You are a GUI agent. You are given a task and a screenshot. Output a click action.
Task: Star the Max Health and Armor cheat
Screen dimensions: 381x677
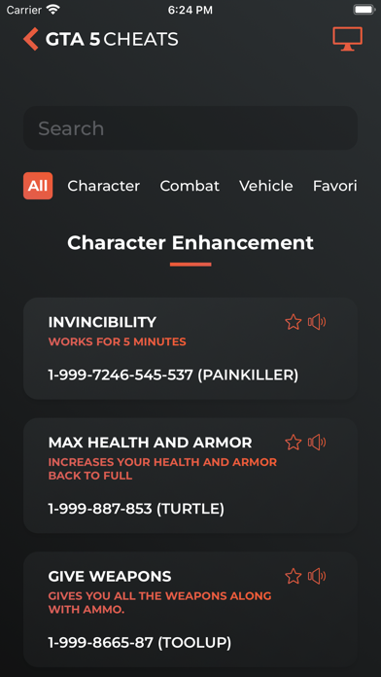coord(294,443)
